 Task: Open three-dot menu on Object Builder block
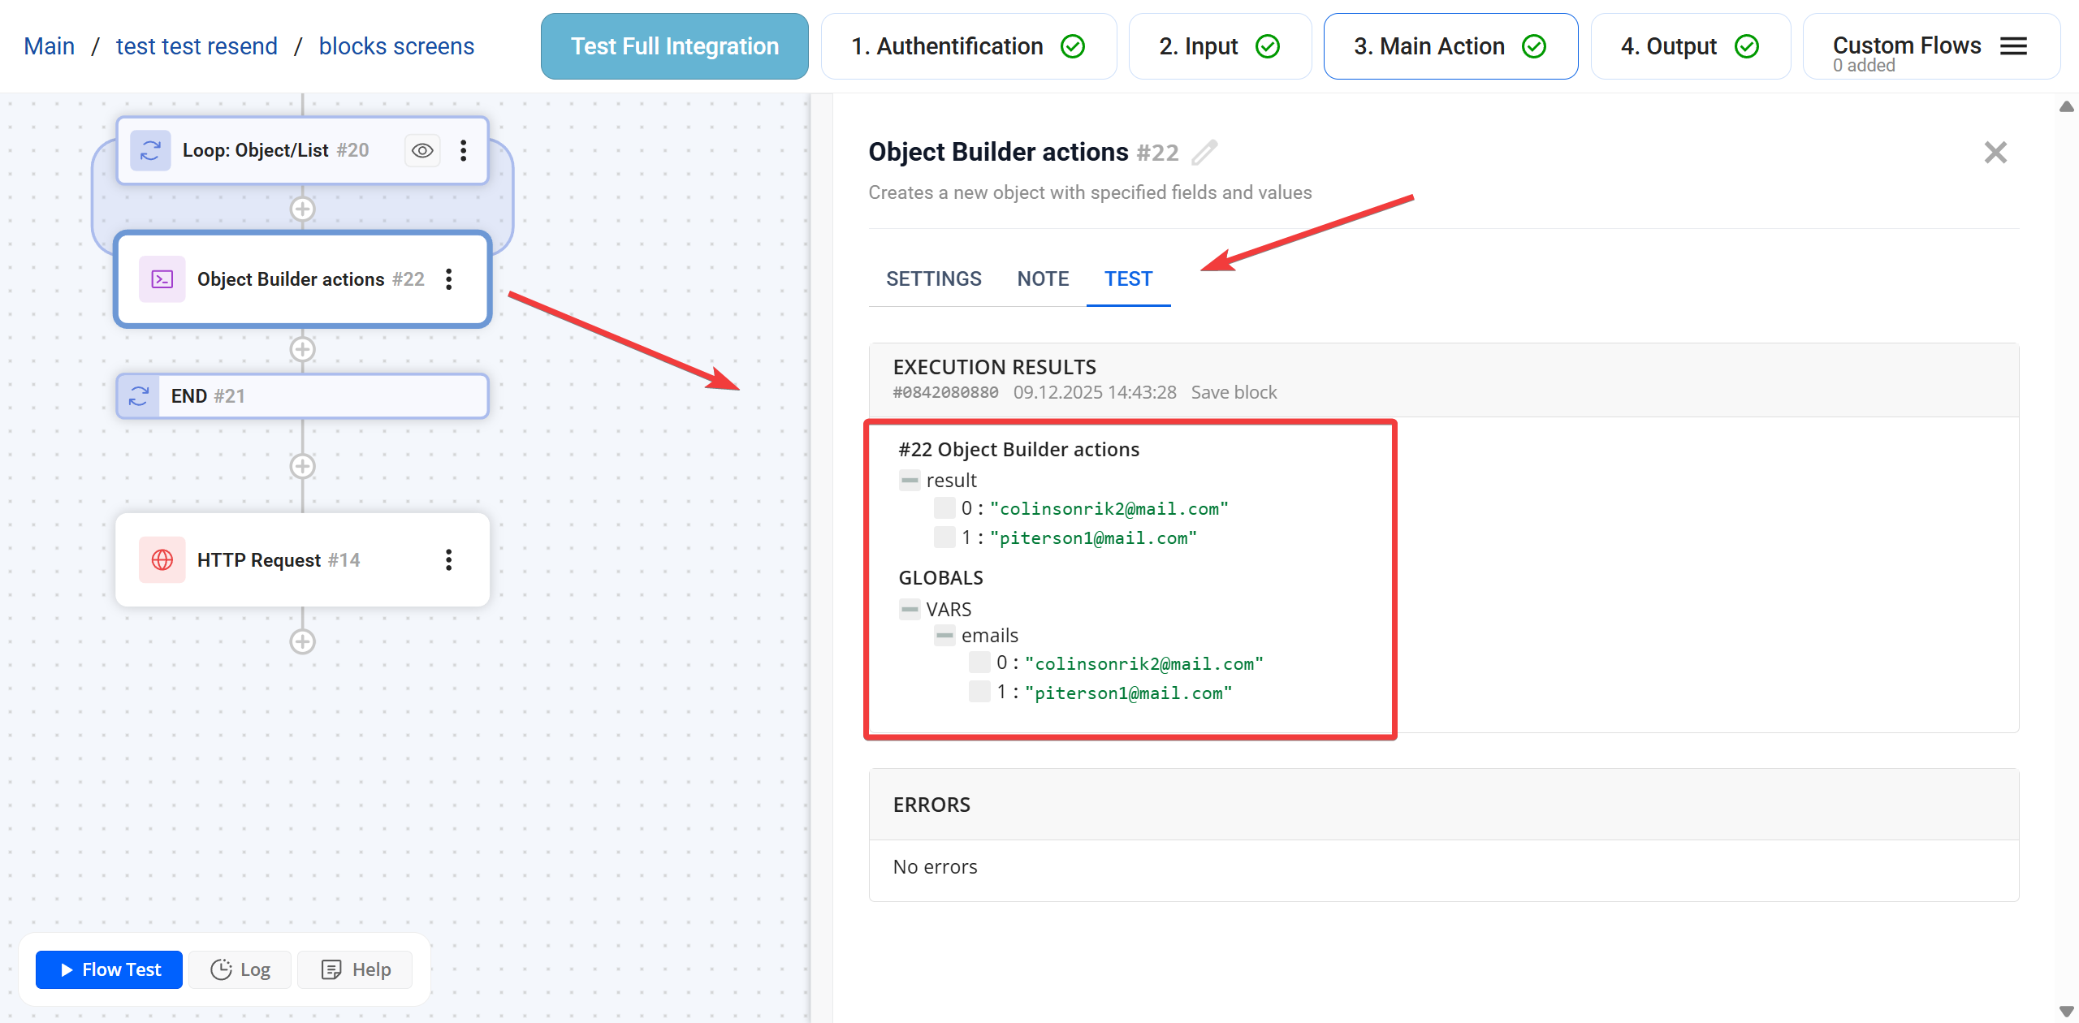pyautogui.click(x=448, y=279)
